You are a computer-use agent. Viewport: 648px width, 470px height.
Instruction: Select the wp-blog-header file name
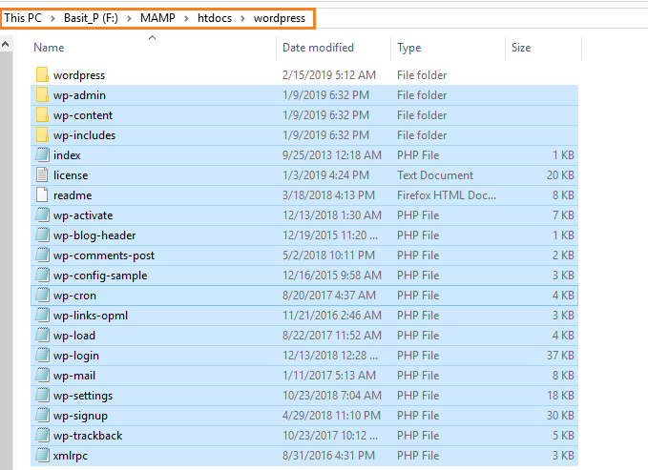pos(94,235)
